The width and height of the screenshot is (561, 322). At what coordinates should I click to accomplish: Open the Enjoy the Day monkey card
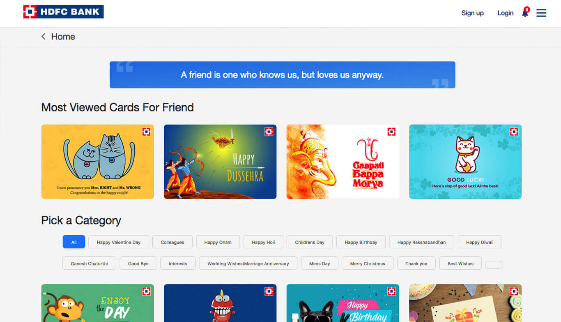(x=97, y=303)
